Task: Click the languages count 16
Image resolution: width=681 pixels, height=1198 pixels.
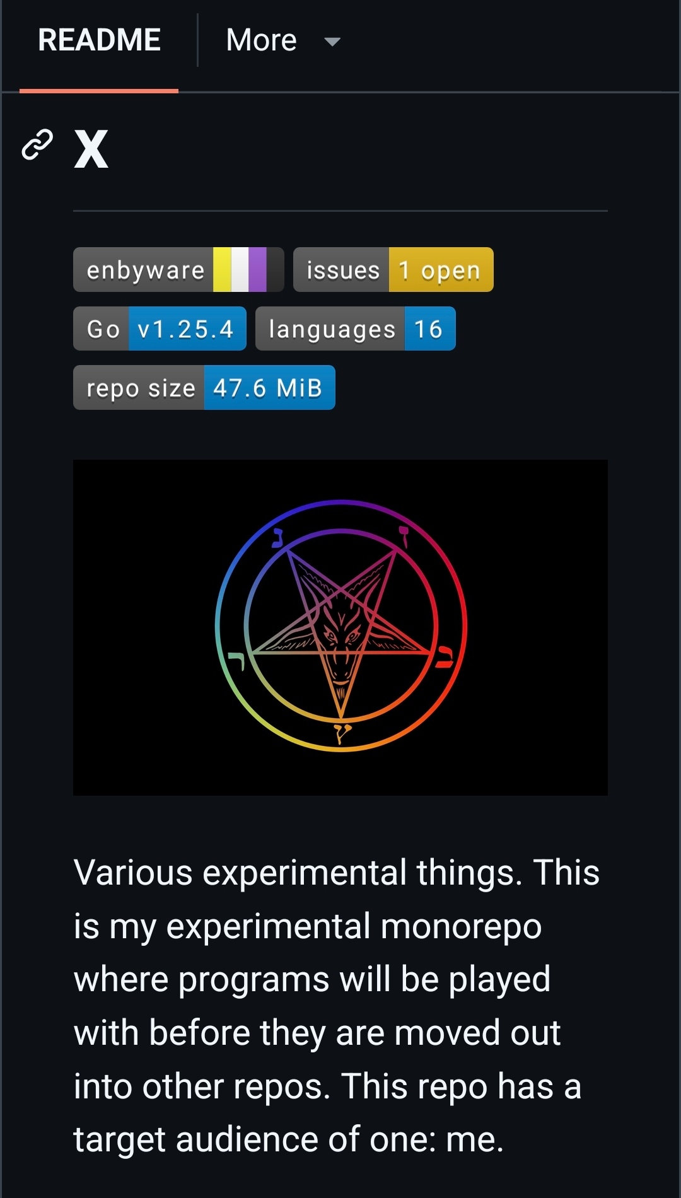Action: coord(429,329)
